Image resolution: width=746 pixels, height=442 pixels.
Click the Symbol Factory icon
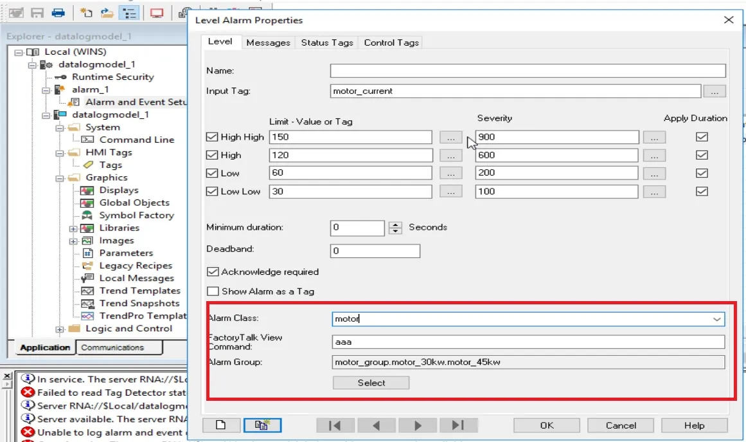[x=87, y=216]
